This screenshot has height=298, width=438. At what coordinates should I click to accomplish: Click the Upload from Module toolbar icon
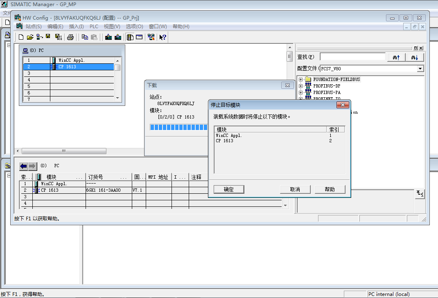click(x=118, y=37)
